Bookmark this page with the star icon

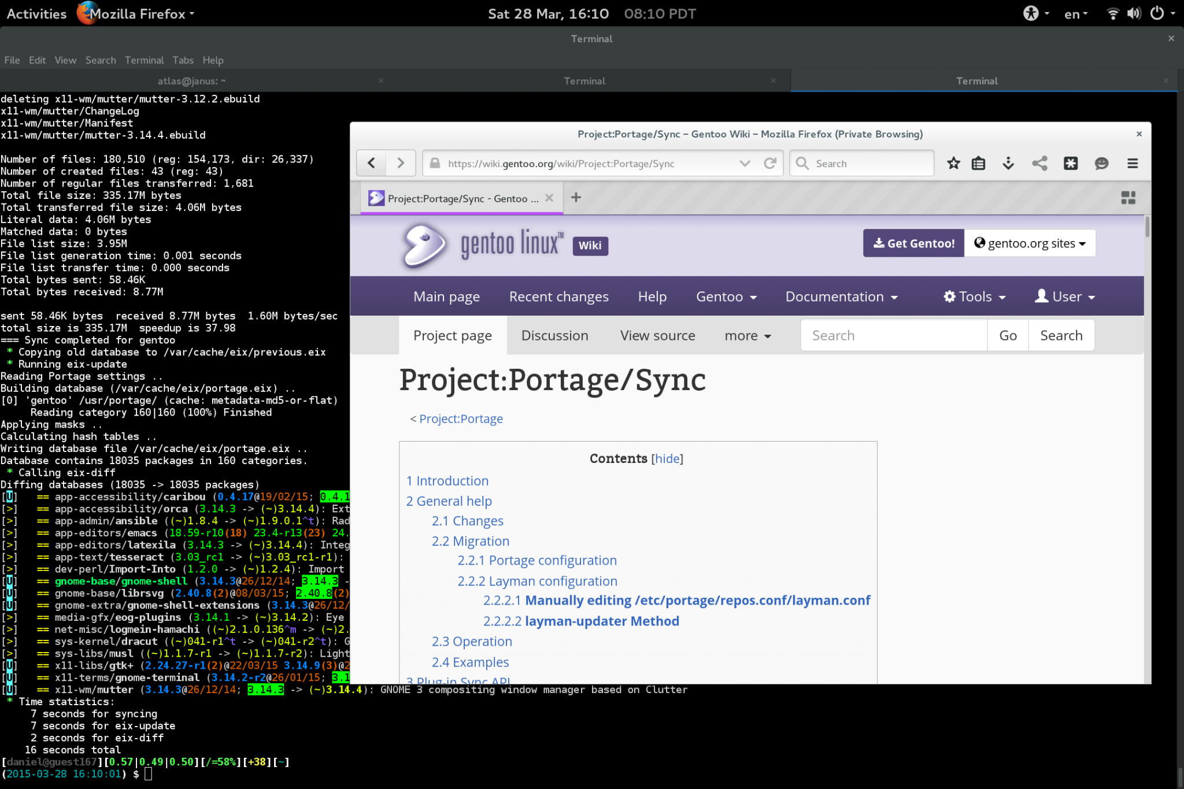953,163
